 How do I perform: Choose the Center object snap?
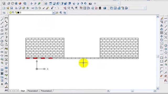[166, 45]
